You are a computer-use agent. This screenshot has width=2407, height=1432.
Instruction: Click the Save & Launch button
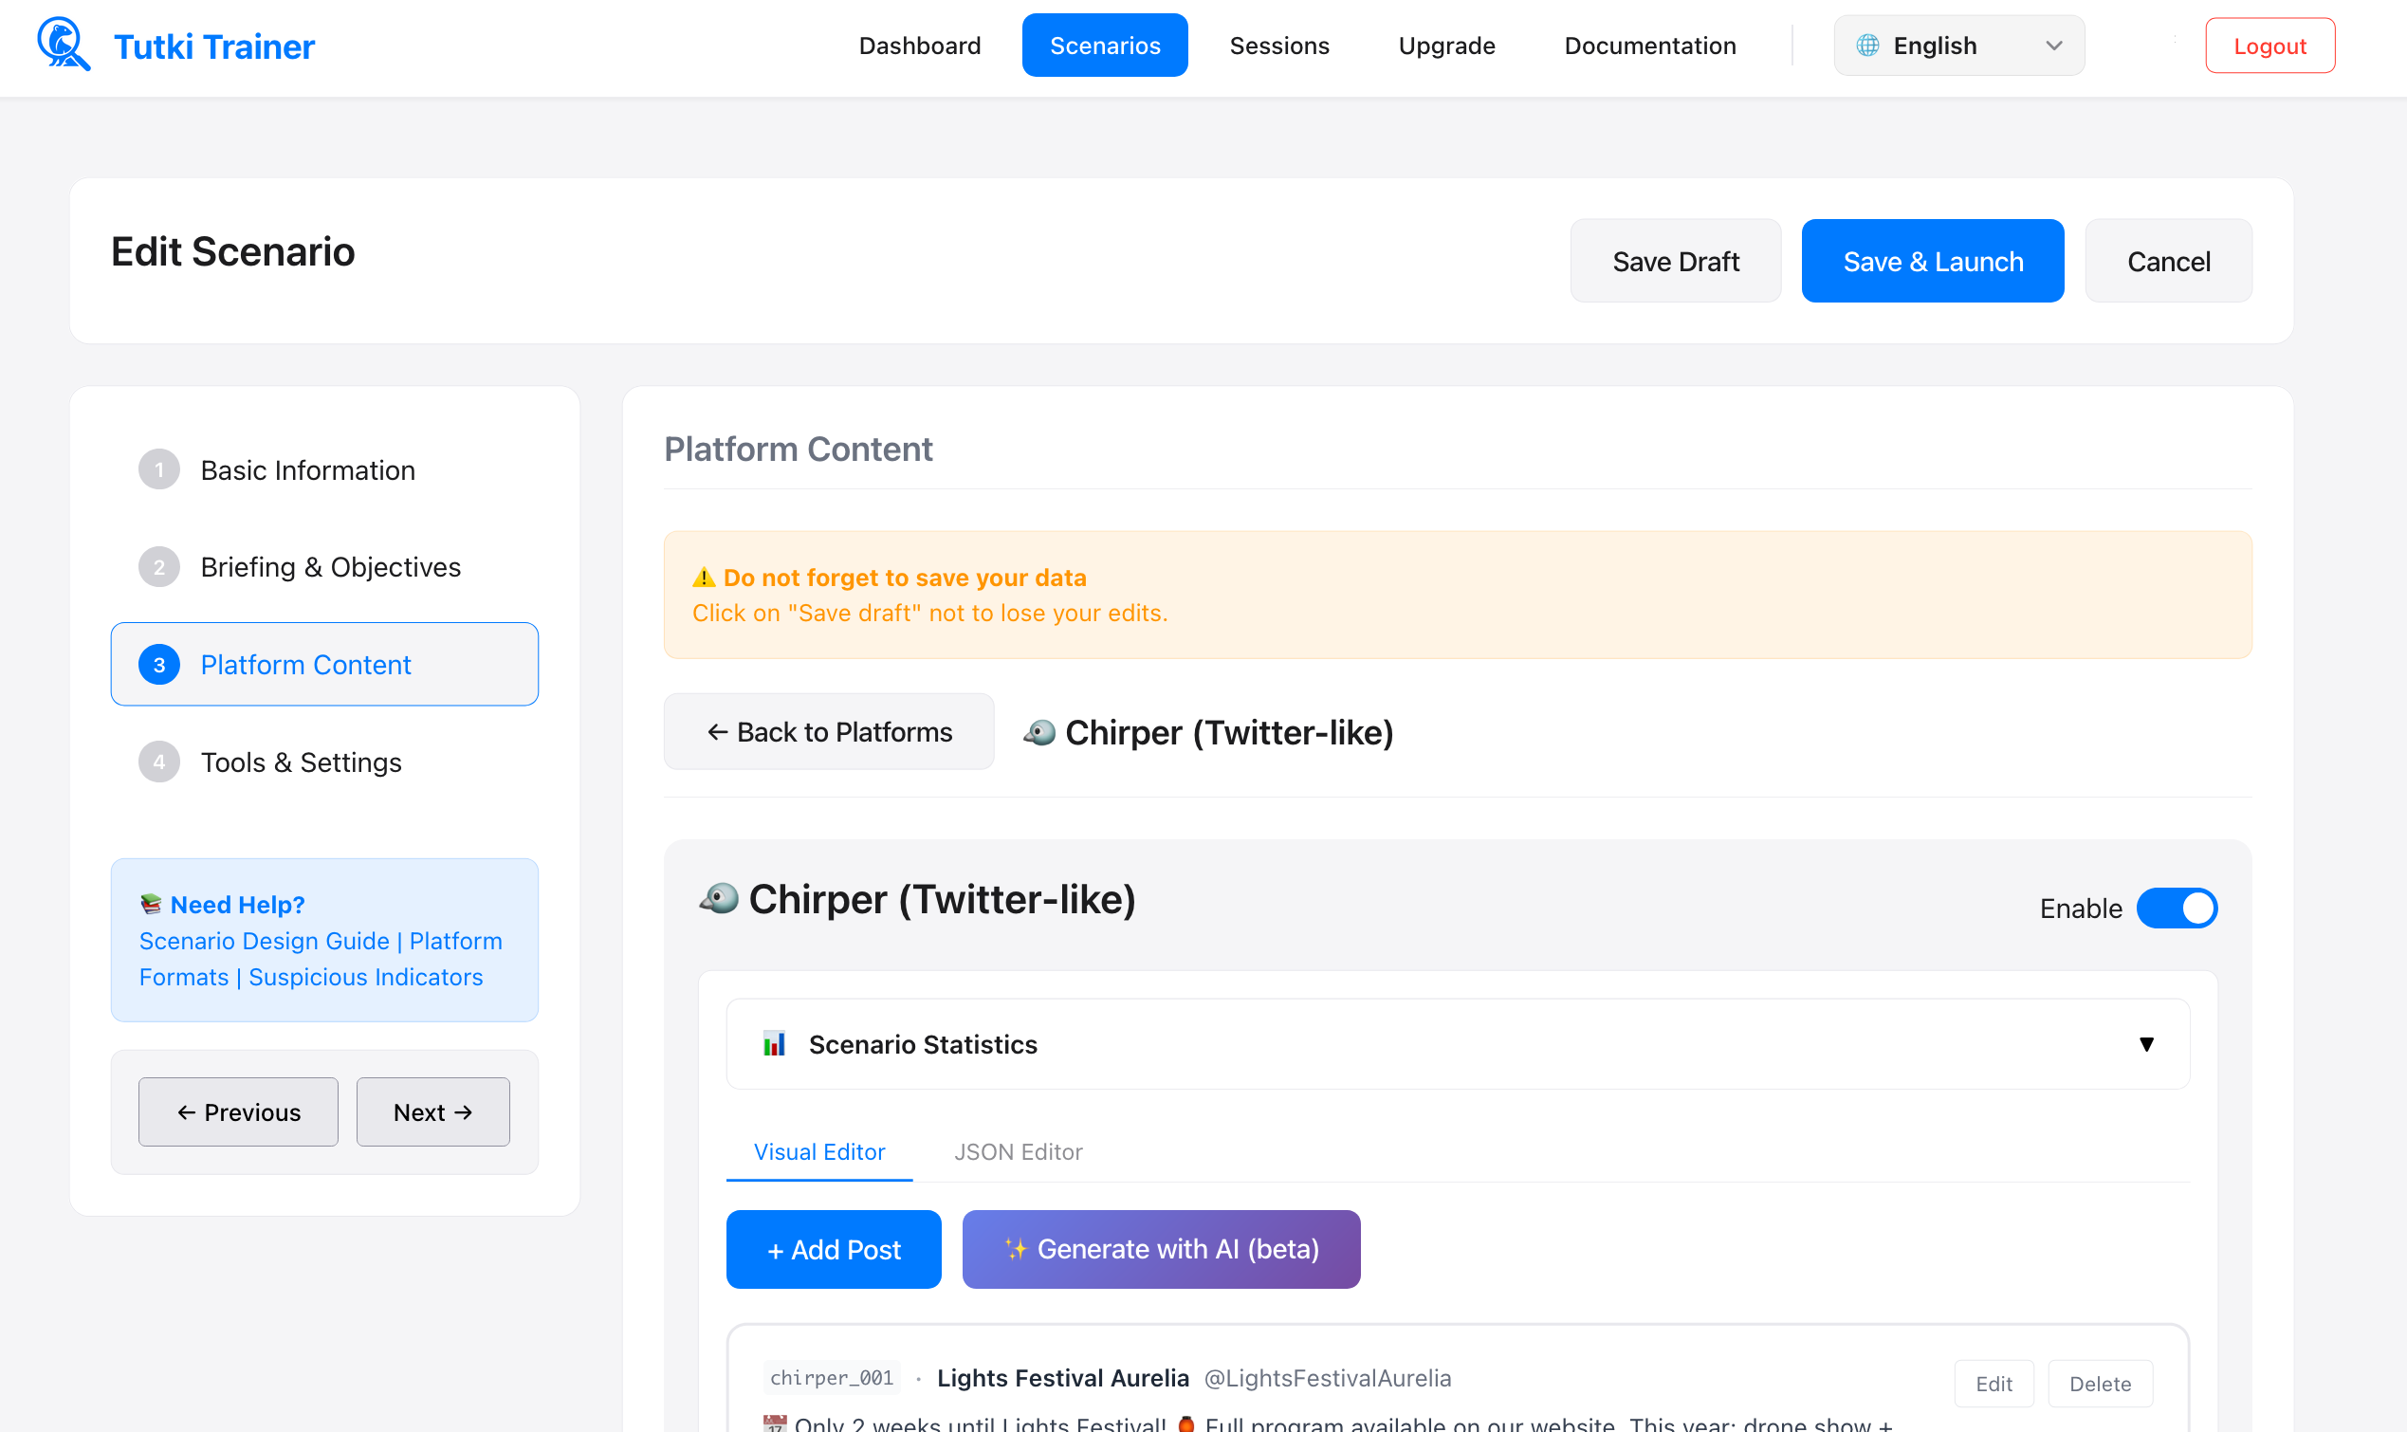point(1933,261)
